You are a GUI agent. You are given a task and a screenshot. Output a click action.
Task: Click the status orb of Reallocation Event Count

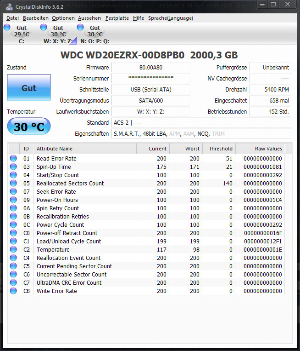pos(13,258)
